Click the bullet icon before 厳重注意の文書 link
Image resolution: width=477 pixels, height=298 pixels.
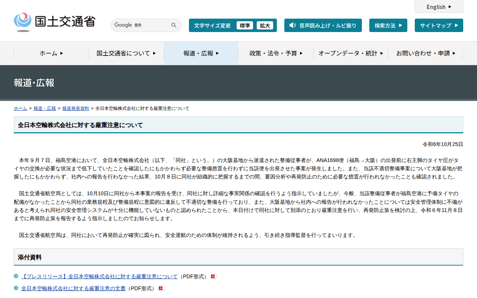[16, 288]
